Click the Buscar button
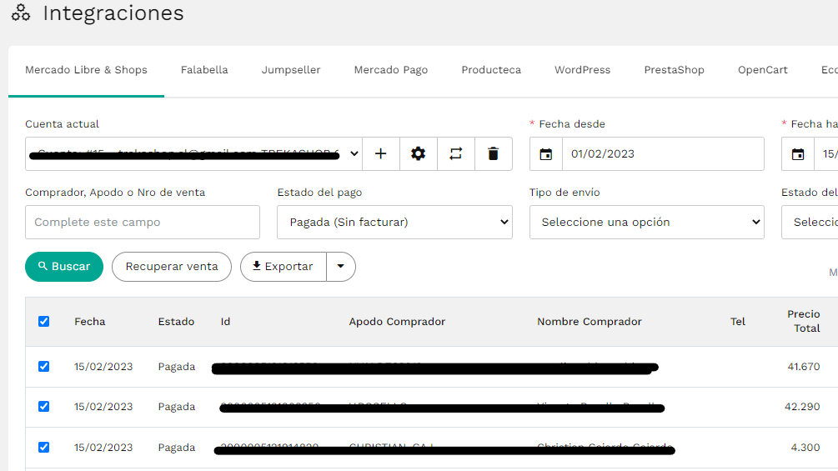 point(64,267)
